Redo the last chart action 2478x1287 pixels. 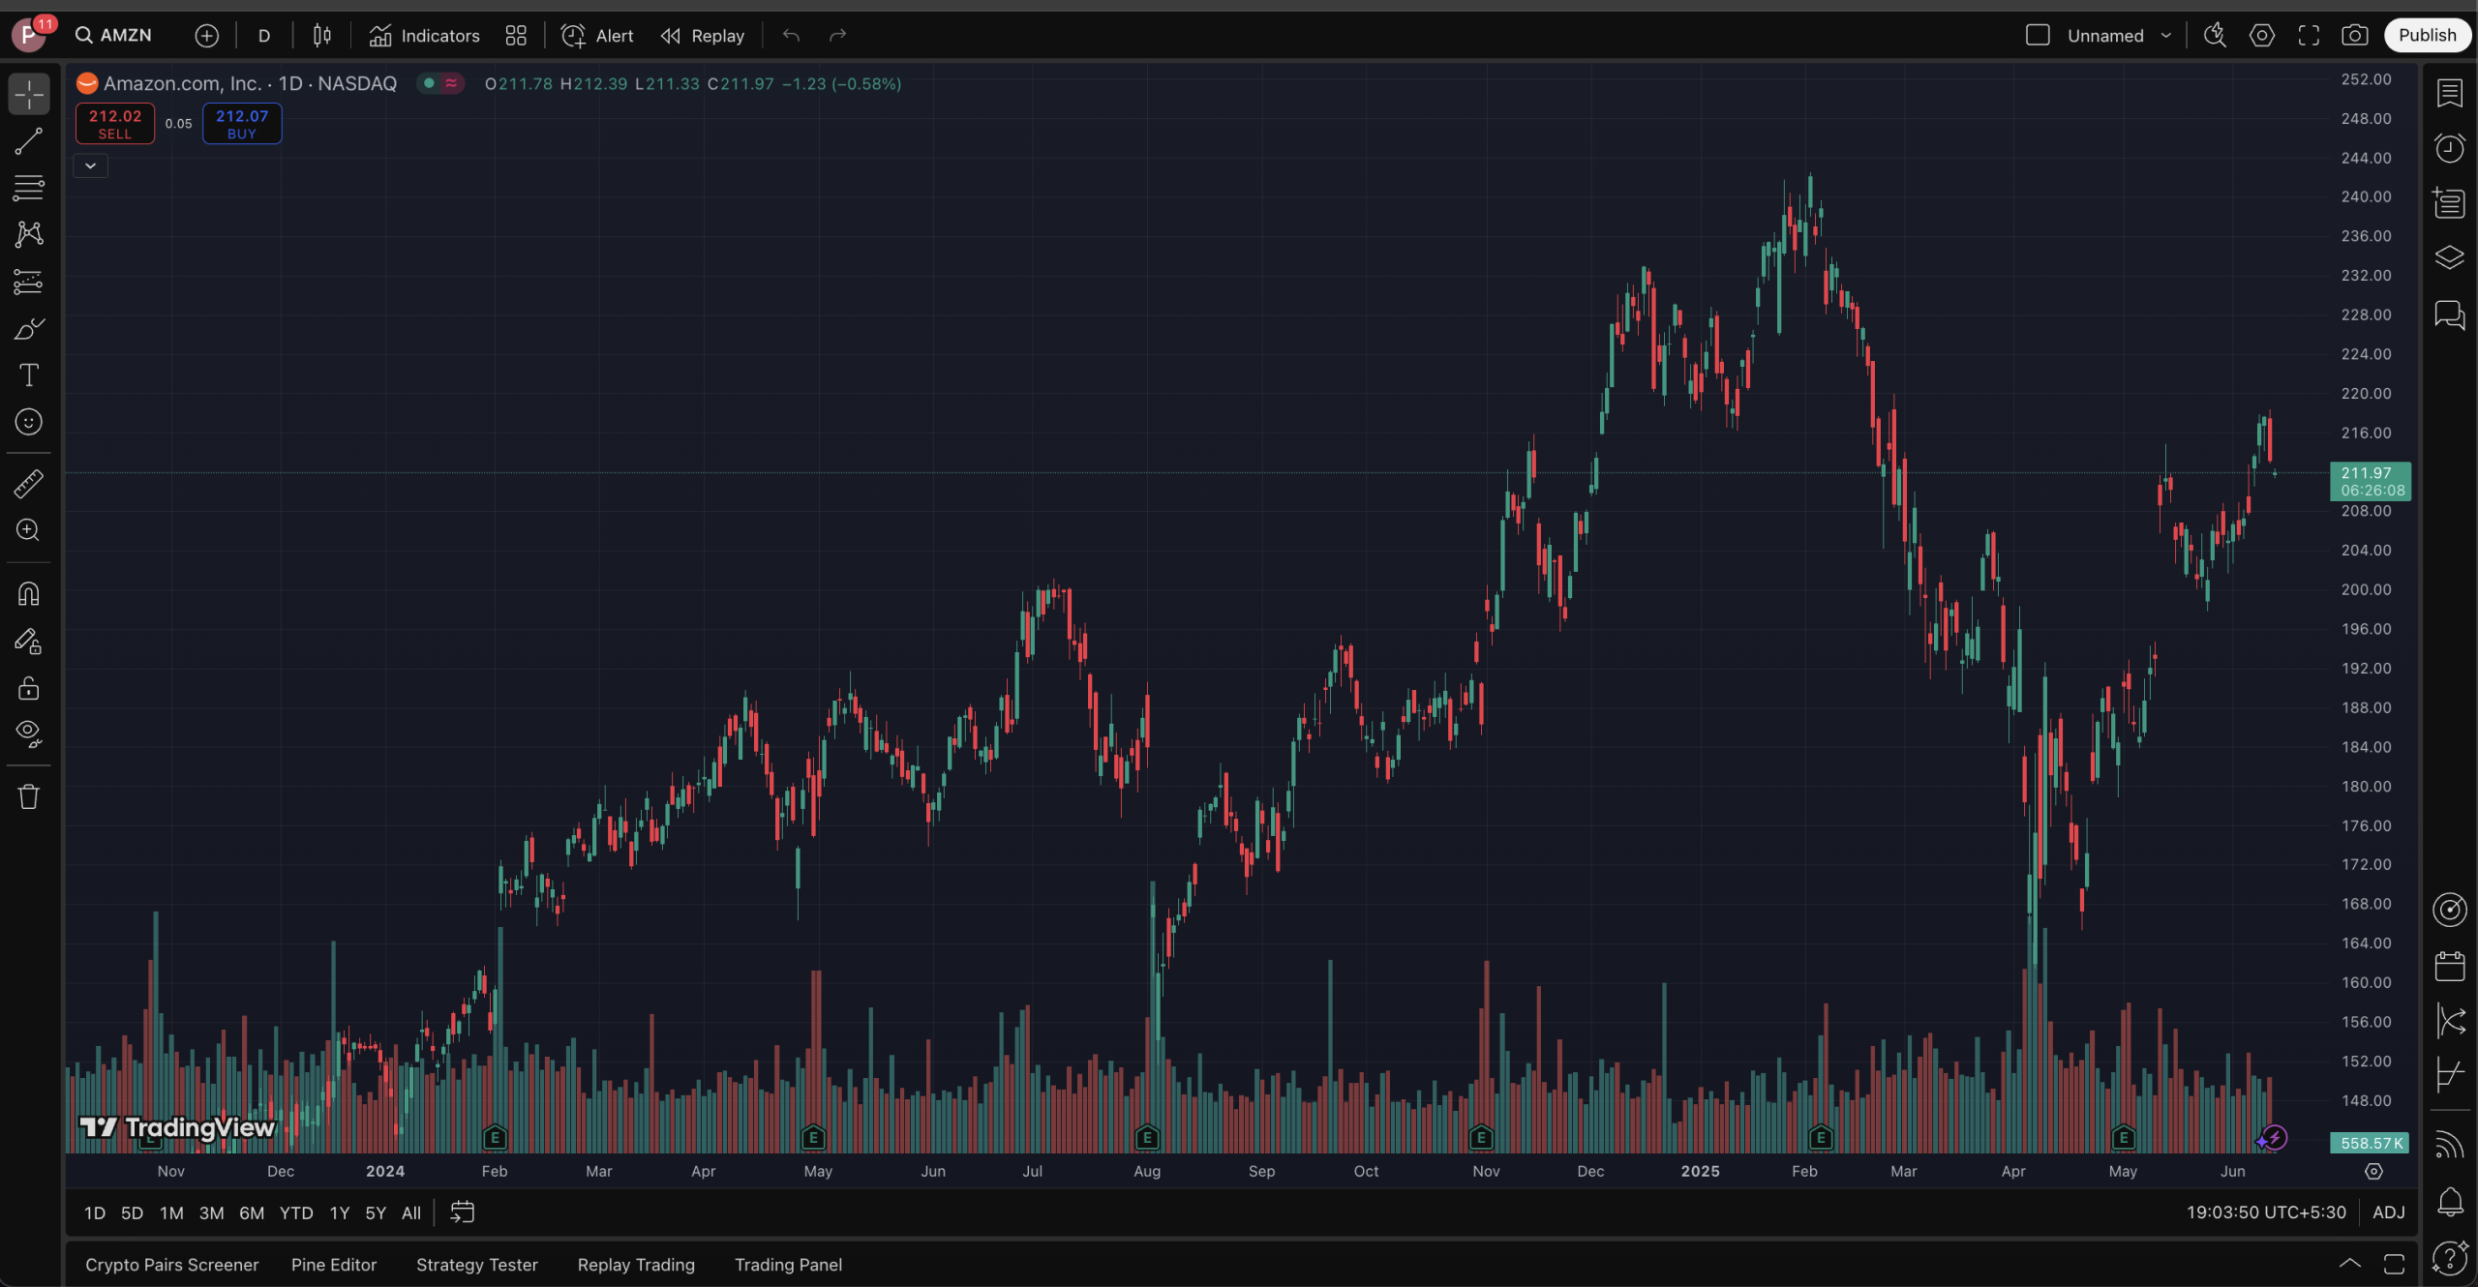point(838,36)
